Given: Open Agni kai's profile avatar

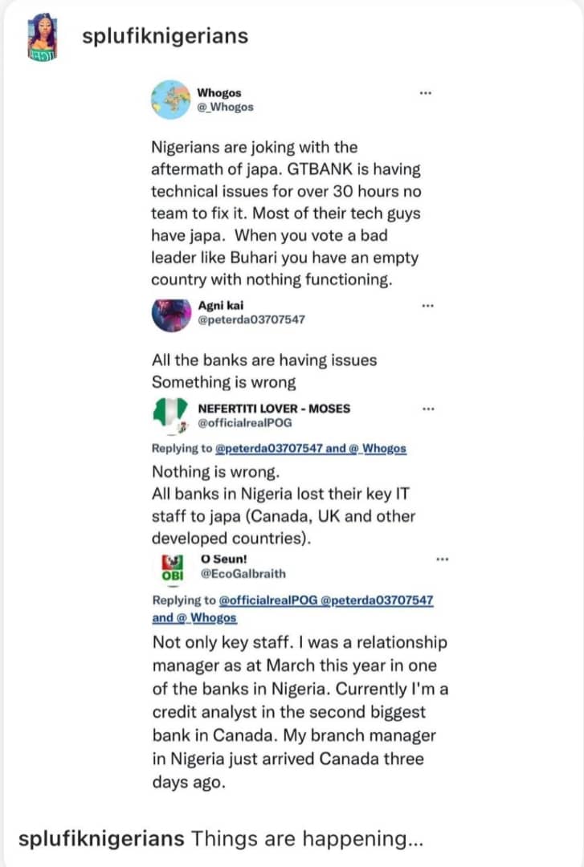Looking at the screenshot, I should (x=170, y=314).
